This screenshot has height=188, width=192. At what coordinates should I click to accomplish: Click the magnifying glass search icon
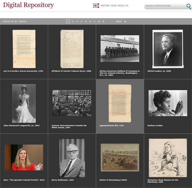pos(189,7)
